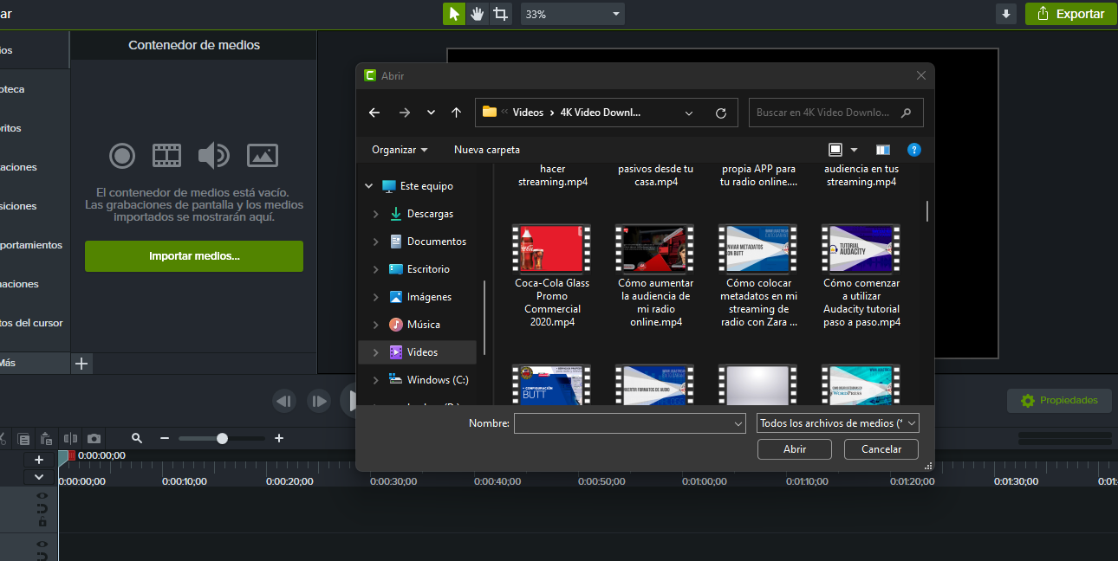Go forward in the Abrir dialog
Viewport: 1118px width, 561px height.
(404, 113)
